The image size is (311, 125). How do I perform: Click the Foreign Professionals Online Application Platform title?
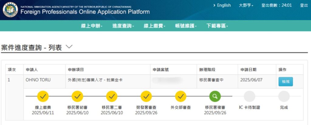85,12
